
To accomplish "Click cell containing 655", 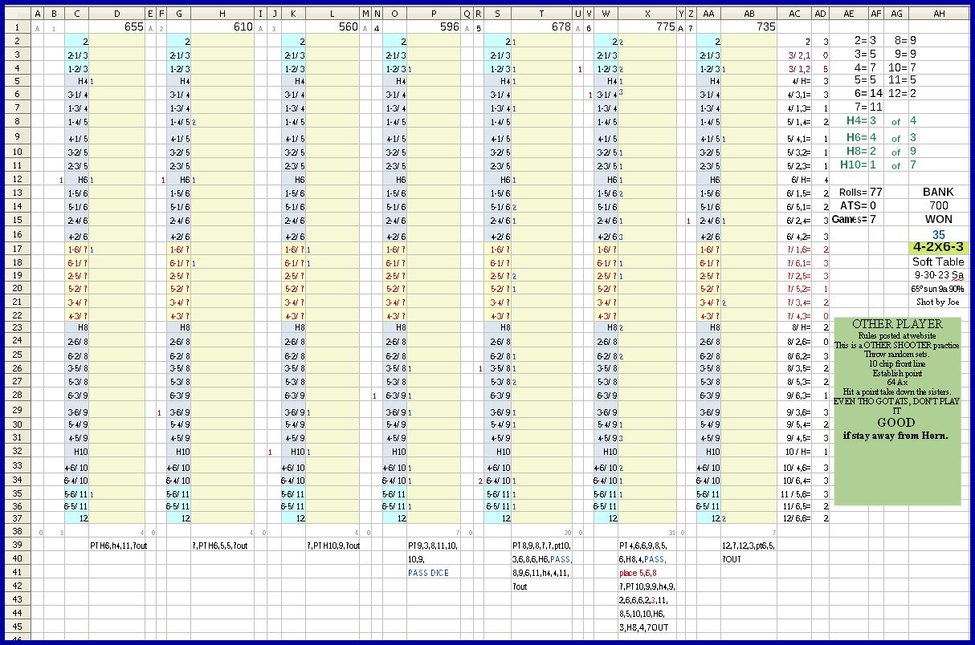I will (x=117, y=26).
